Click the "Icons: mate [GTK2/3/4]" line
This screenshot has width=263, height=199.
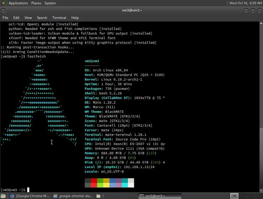coord(107,121)
